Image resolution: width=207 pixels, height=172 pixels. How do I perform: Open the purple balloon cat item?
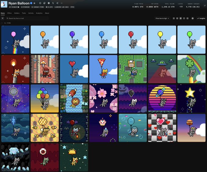point(74,40)
